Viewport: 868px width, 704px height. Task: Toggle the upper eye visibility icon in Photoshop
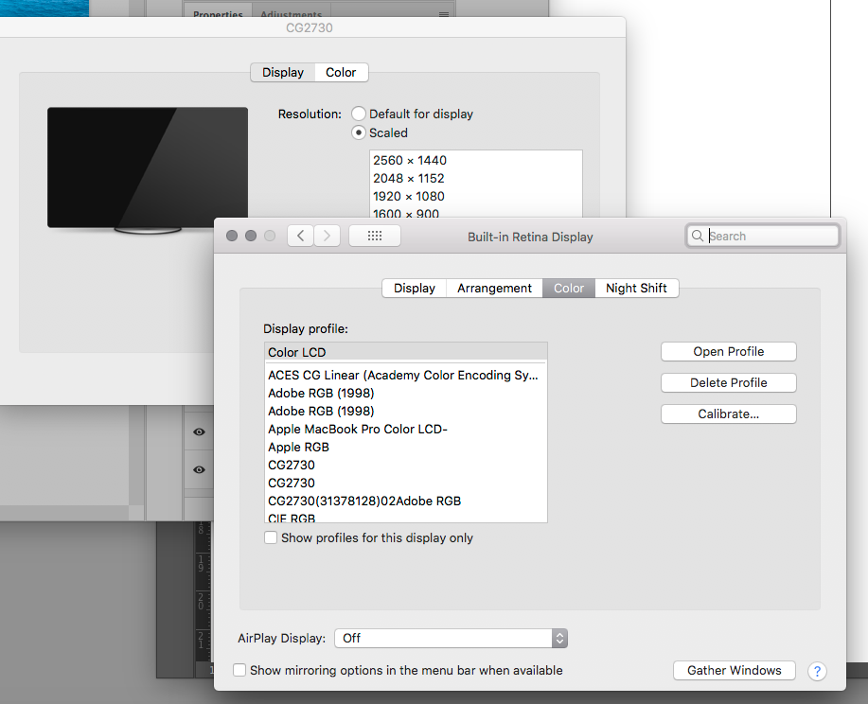click(x=200, y=431)
